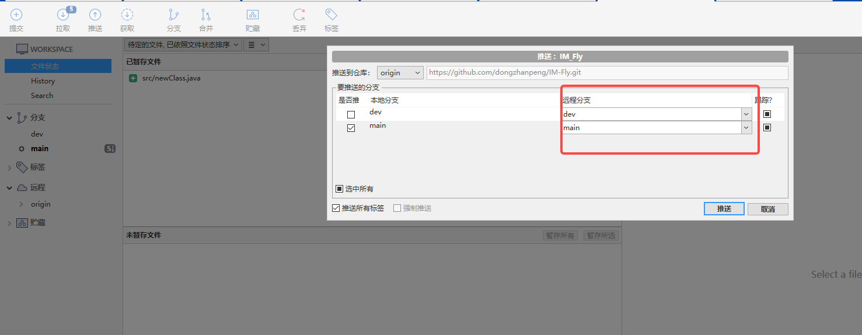Click the branch icon beside sidebar 分支

(22, 118)
